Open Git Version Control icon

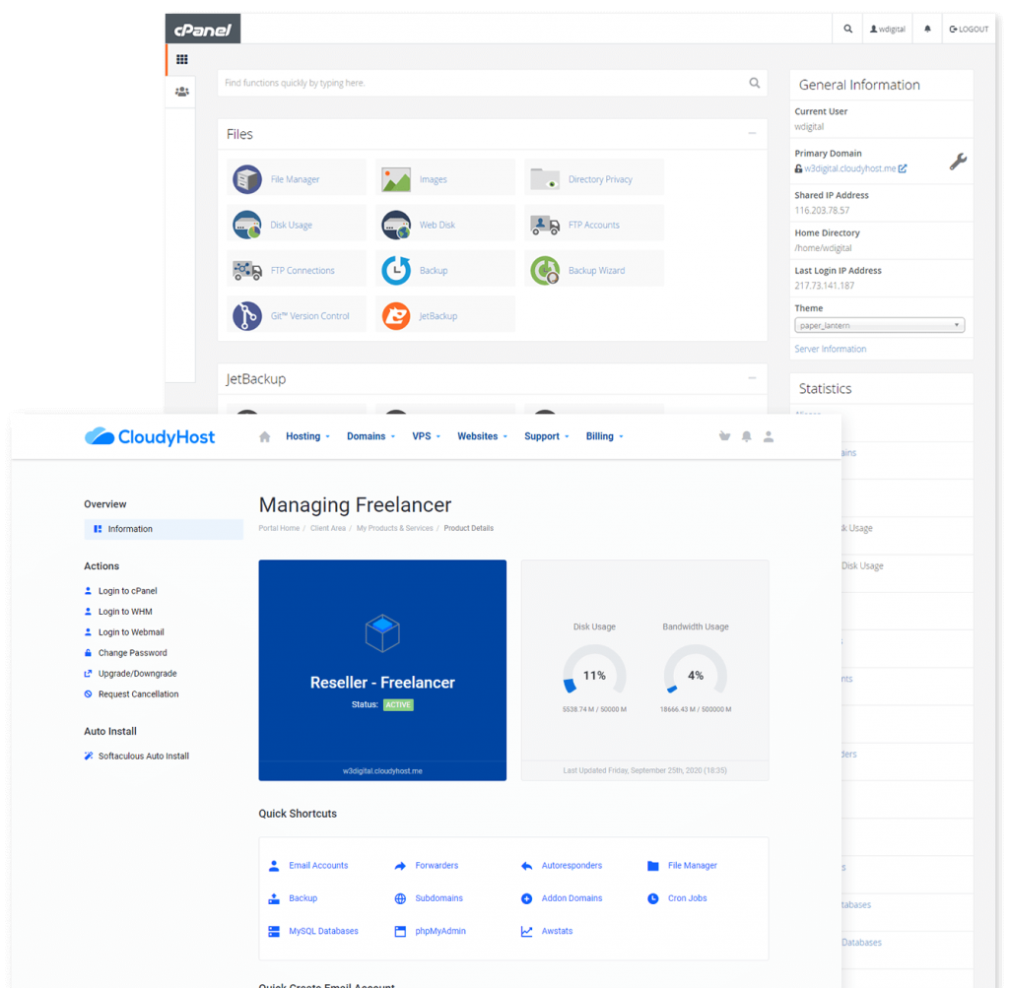coord(247,316)
